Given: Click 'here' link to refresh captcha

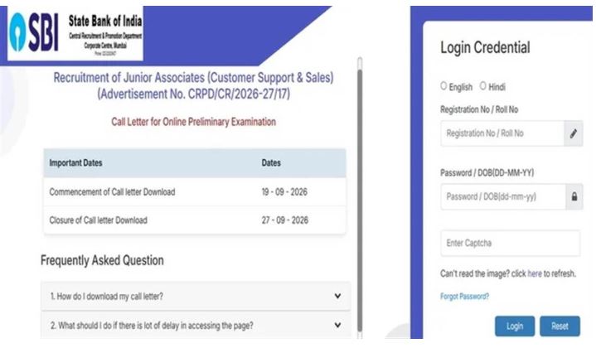Looking at the screenshot, I should coord(535,273).
